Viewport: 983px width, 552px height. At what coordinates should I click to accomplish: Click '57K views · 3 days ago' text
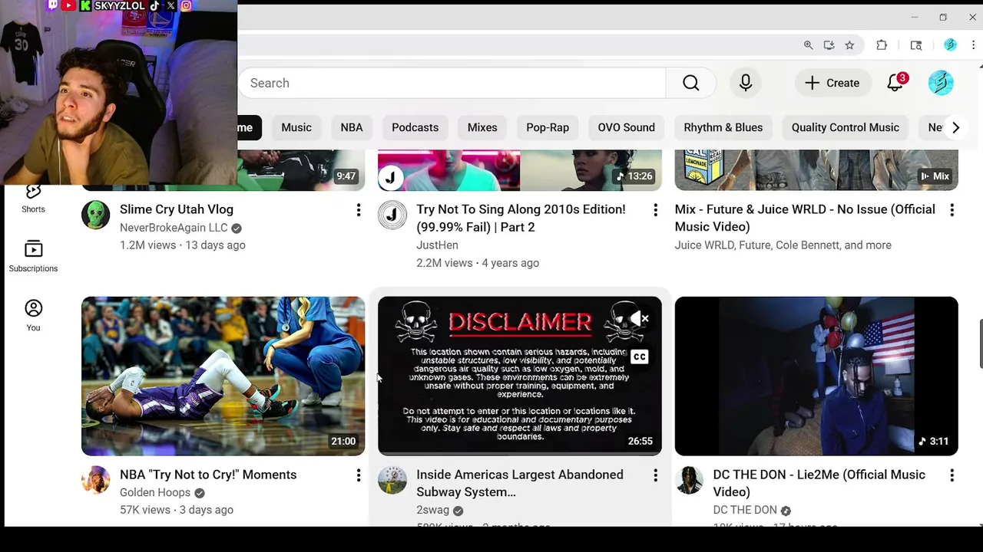pyautogui.click(x=177, y=510)
